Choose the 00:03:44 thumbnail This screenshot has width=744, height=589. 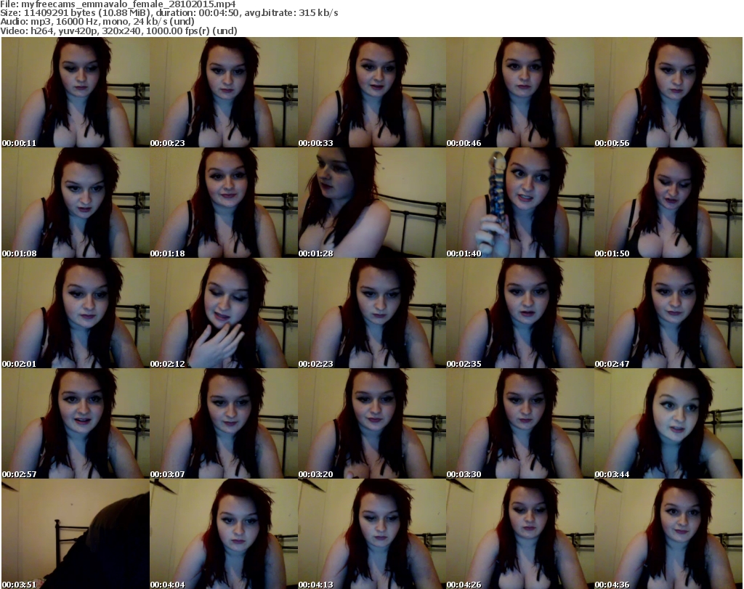click(x=668, y=423)
